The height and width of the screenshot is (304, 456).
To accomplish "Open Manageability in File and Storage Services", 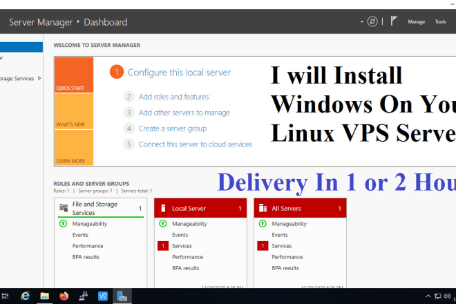I will tap(90, 224).
